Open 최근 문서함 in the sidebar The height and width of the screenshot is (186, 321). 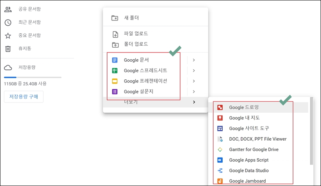click(29, 22)
